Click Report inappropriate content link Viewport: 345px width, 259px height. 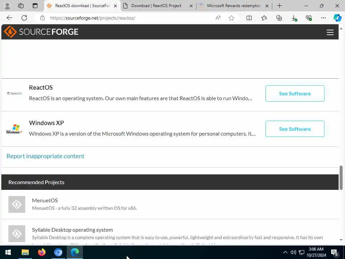(45, 156)
